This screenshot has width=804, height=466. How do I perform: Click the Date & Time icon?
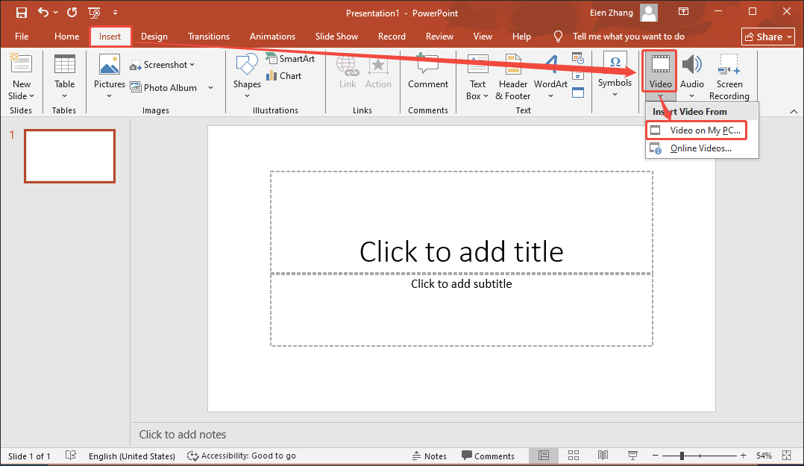[578, 59]
